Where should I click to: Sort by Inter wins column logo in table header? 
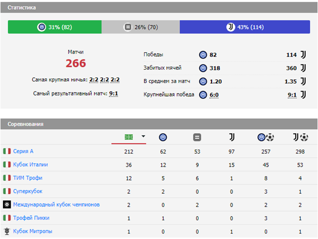click(x=163, y=137)
